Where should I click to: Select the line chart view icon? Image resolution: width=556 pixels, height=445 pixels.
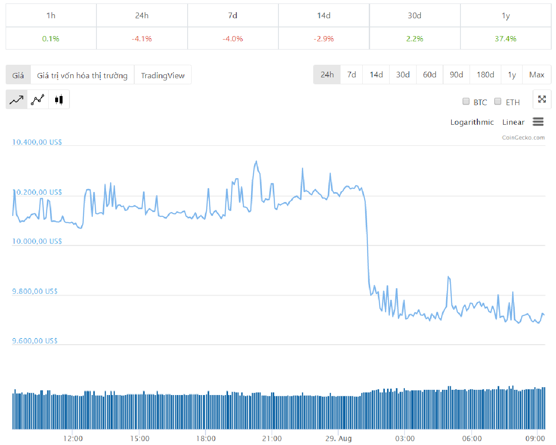(x=17, y=100)
